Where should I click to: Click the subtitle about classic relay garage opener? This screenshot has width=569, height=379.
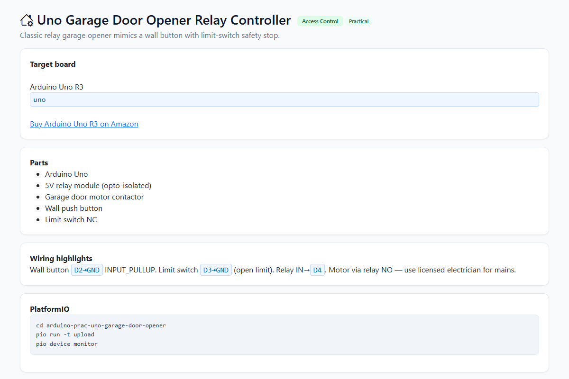pyautogui.click(x=150, y=36)
